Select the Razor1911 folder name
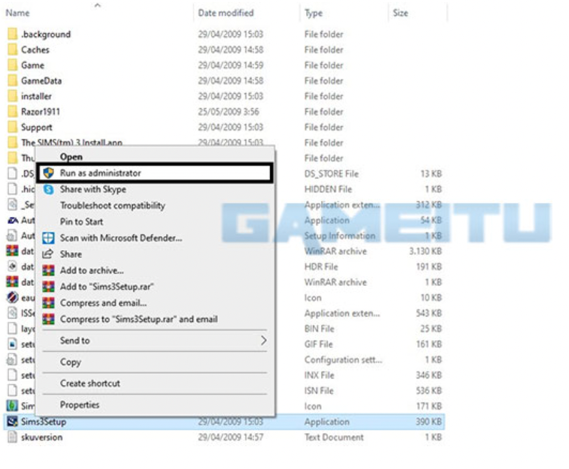 pyautogui.click(x=40, y=111)
